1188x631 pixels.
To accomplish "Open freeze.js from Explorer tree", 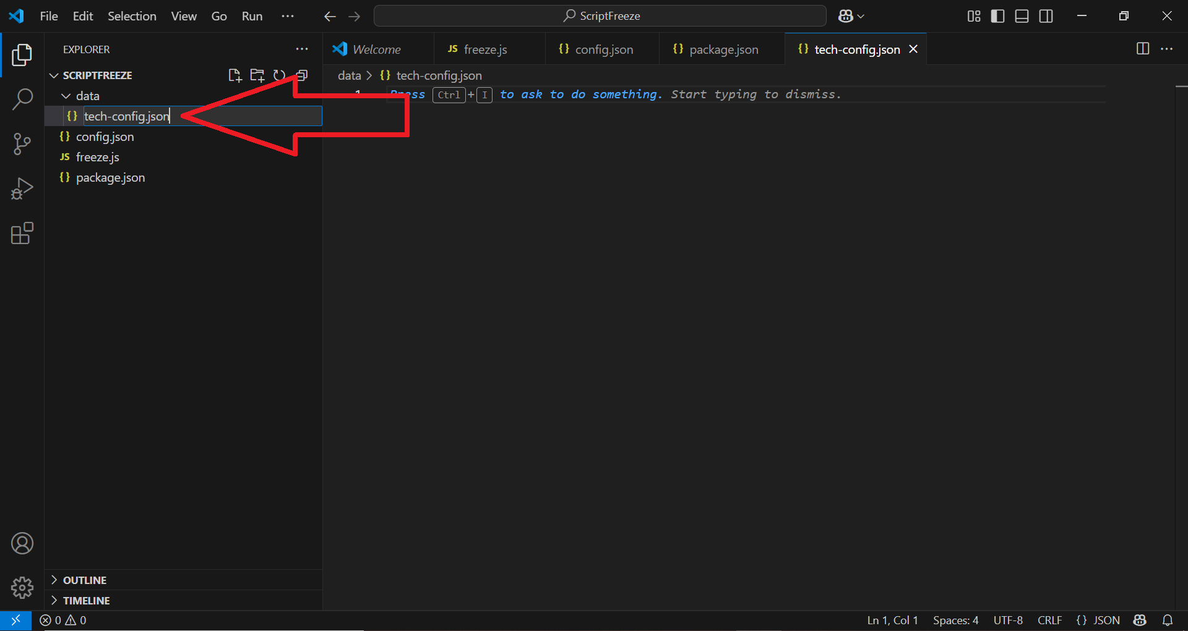I will coord(183,157).
